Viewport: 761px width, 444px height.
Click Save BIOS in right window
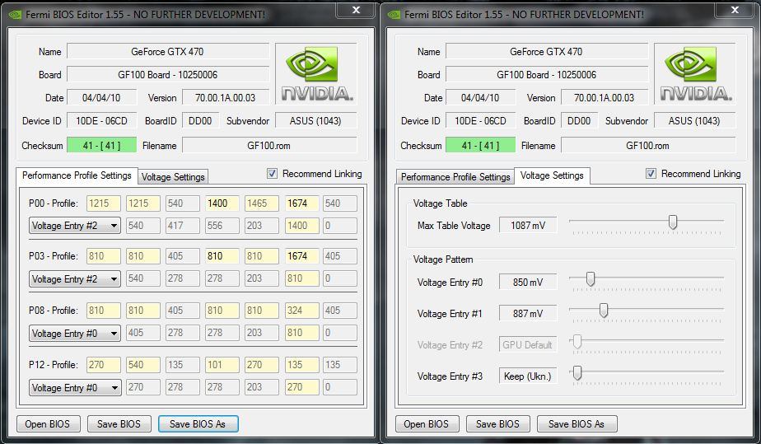pyautogui.click(x=497, y=424)
